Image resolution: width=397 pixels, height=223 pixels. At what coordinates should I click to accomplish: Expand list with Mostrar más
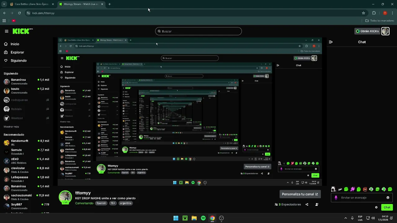pyautogui.click(x=11, y=127)
